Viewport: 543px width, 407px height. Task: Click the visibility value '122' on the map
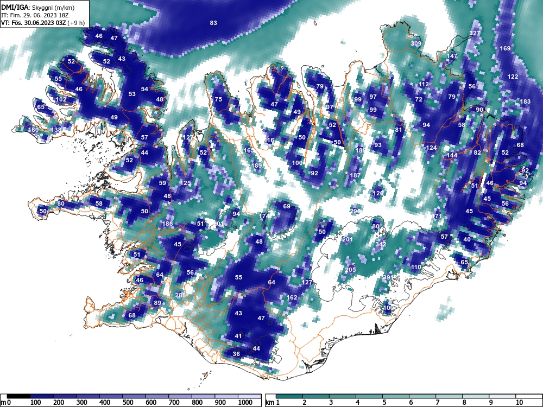click(513, 77)
